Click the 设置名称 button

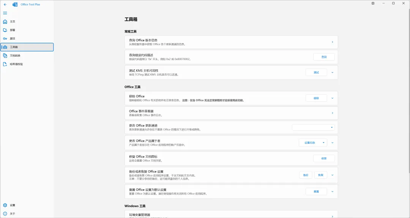coord(310,143)
